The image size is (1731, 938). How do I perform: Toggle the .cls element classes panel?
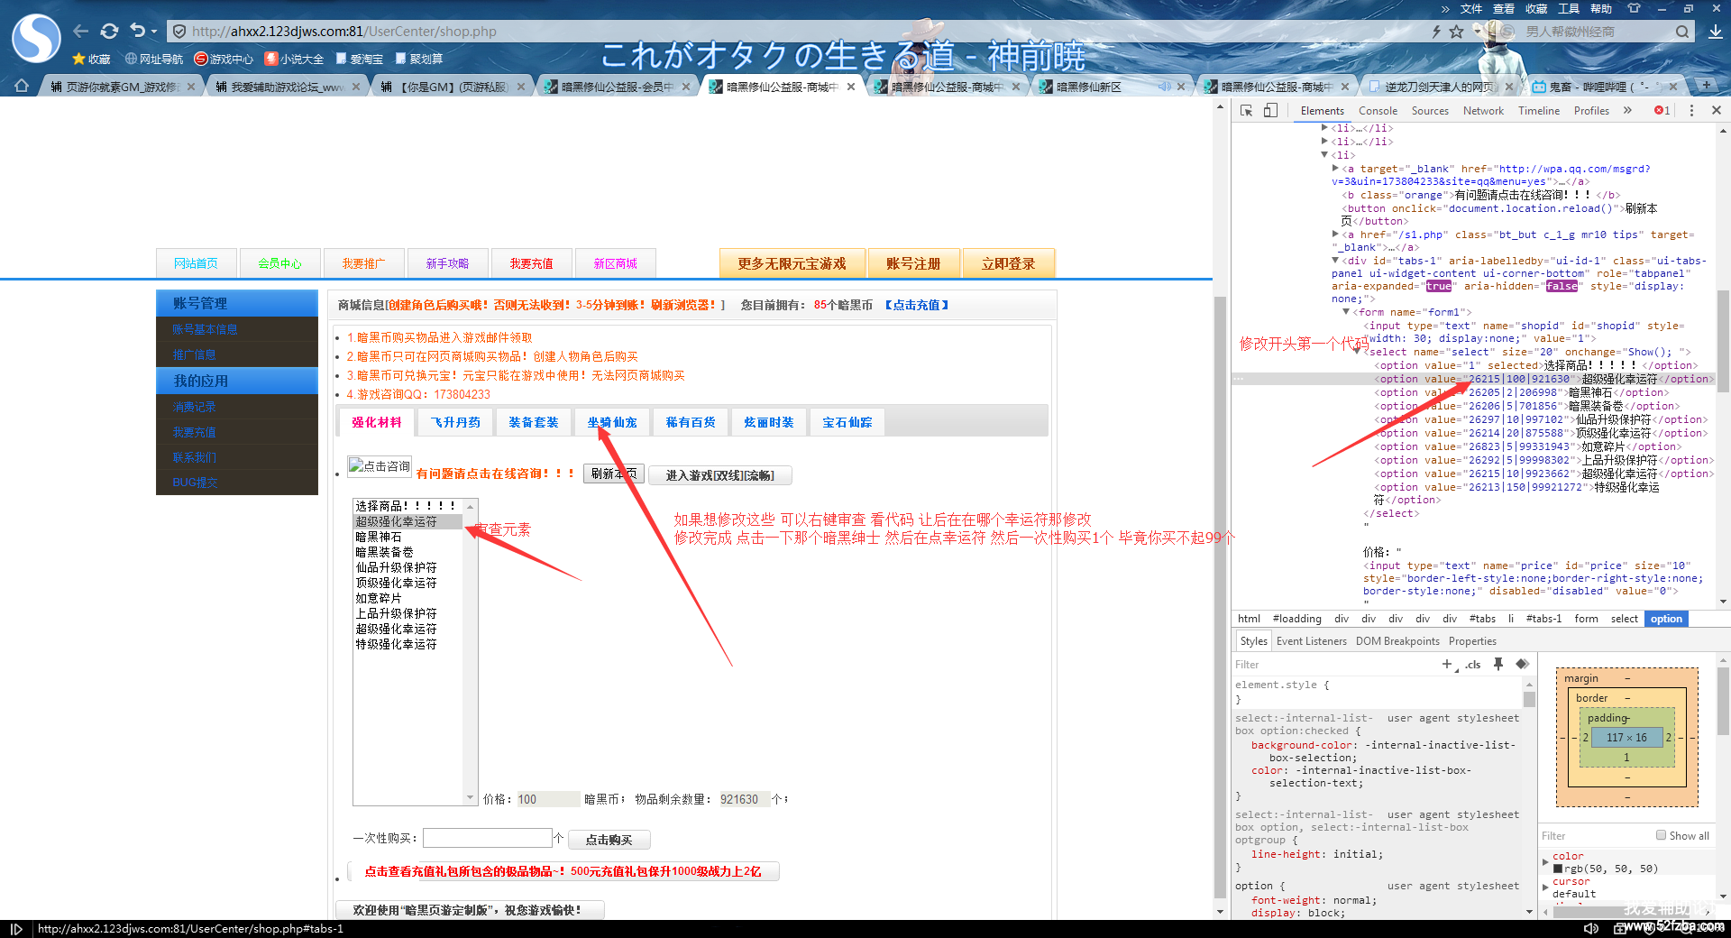pos(1472,665)
